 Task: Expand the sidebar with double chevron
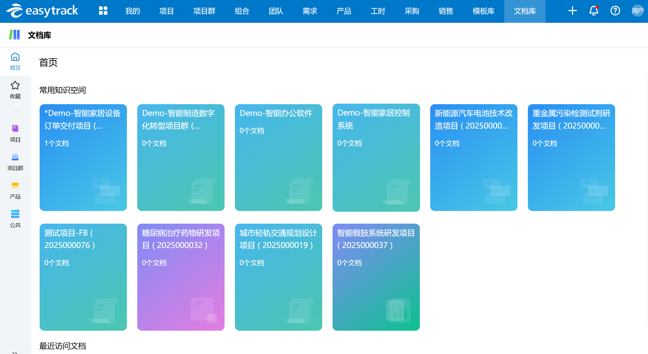[15, 352]
